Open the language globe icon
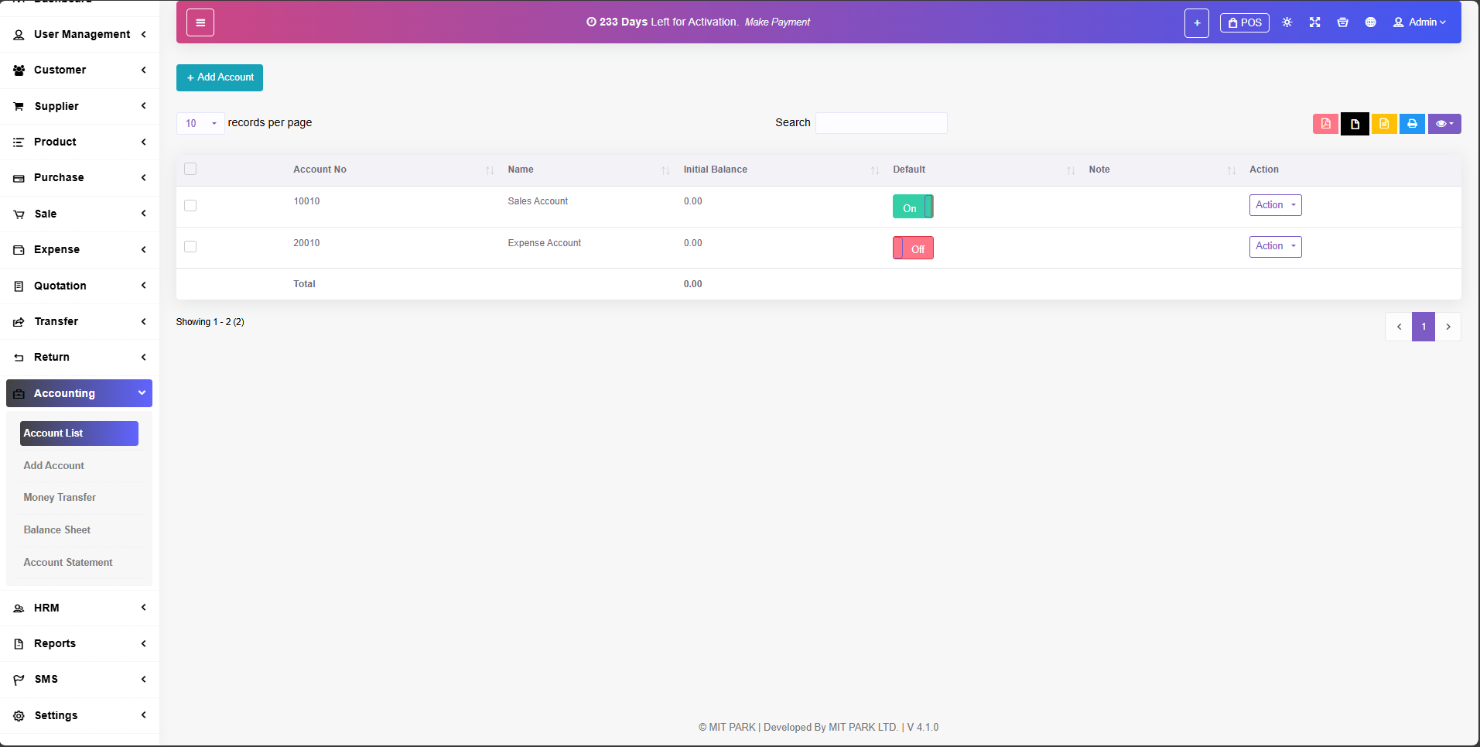 click(1370, 22)
